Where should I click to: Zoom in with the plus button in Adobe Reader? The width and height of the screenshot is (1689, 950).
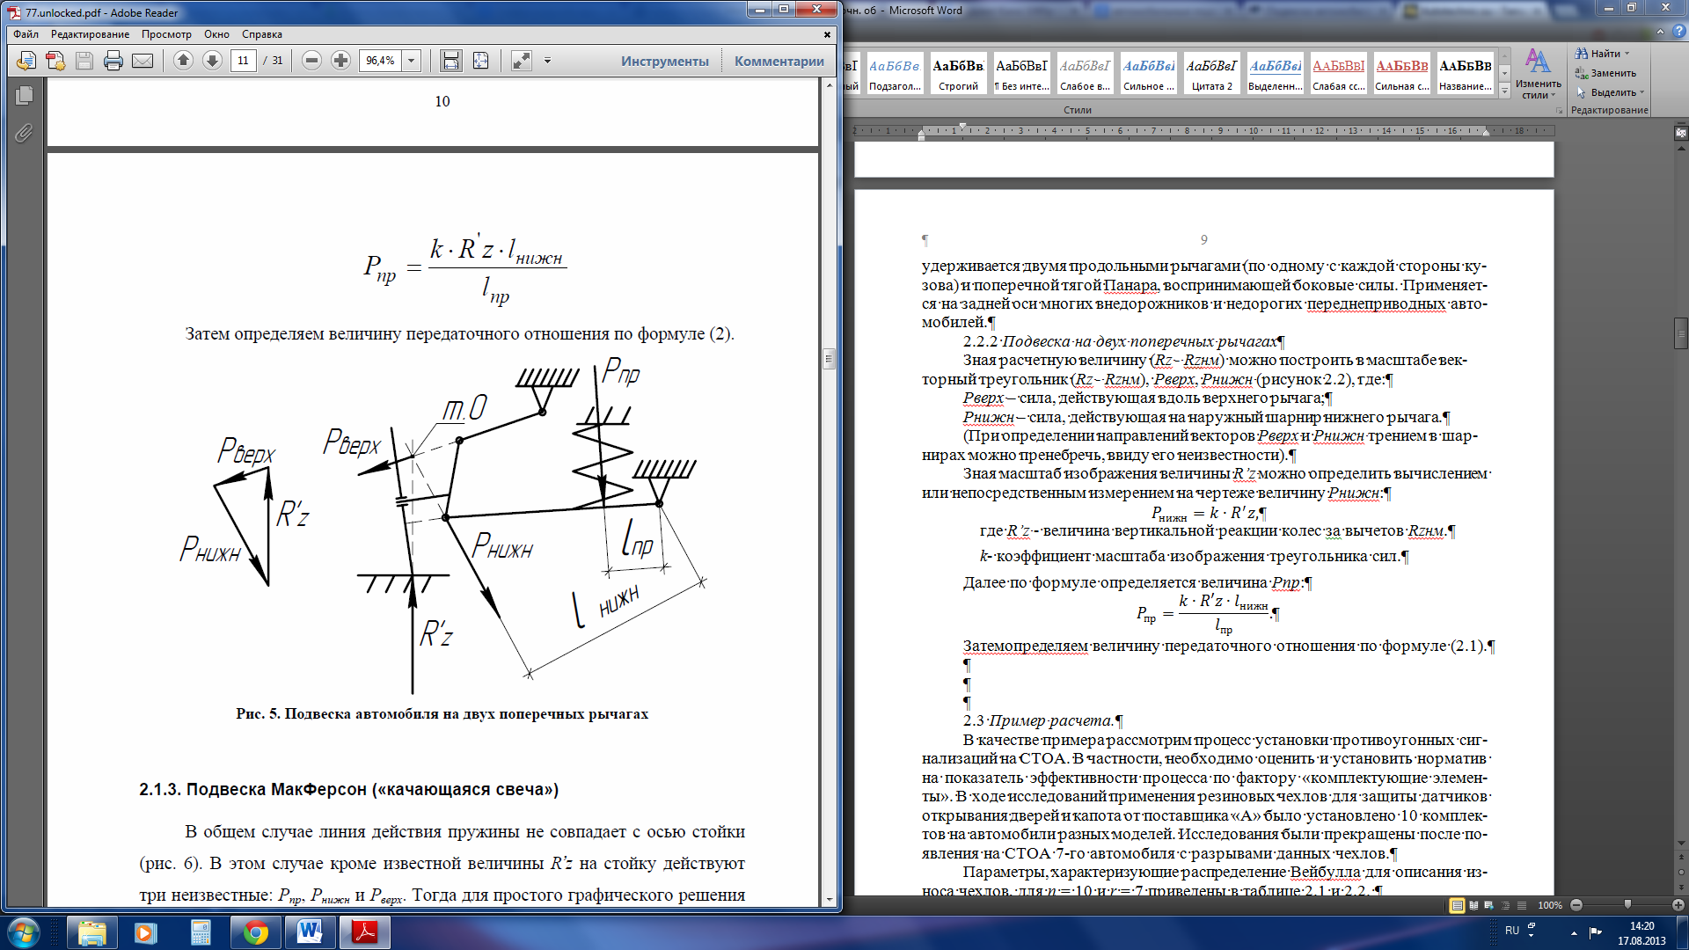click(340, 61)
